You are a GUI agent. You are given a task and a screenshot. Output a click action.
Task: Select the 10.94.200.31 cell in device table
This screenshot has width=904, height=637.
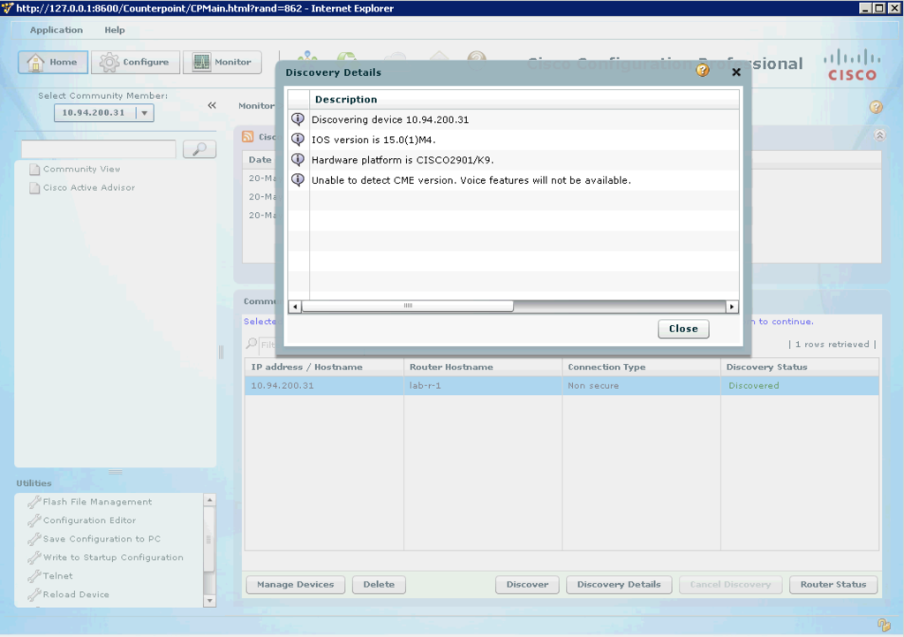[x=324, y=385]
